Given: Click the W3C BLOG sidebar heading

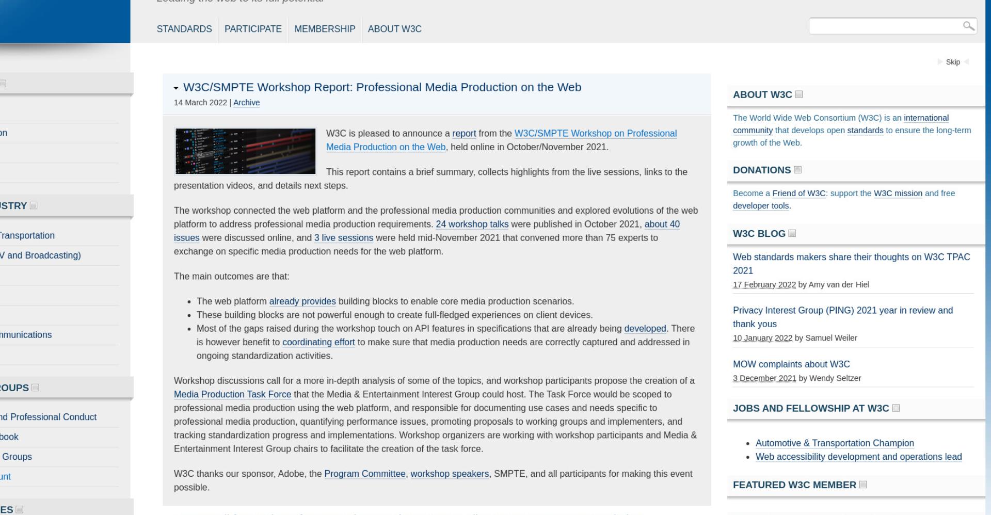Looking at the screenshot, I should pos(759,233).
